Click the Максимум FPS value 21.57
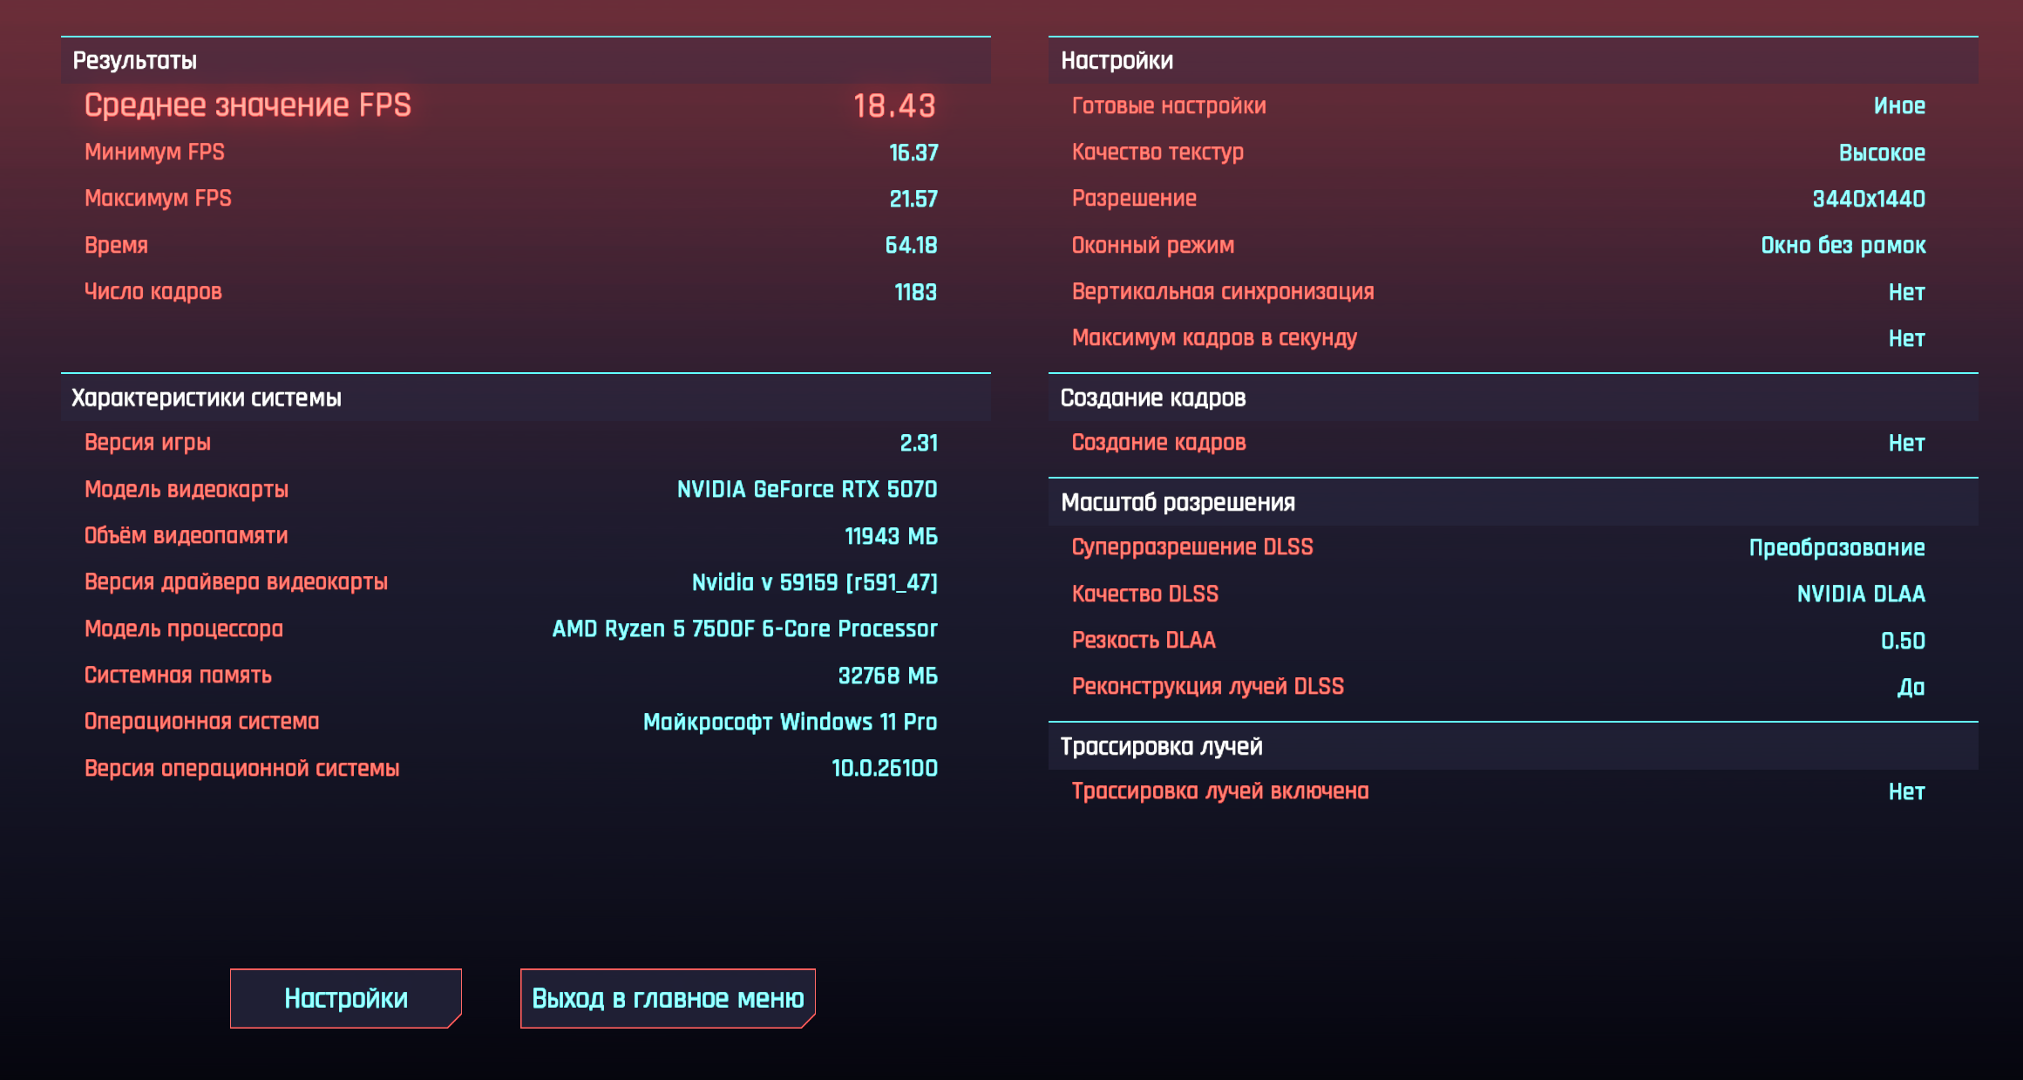 point(913,199)
